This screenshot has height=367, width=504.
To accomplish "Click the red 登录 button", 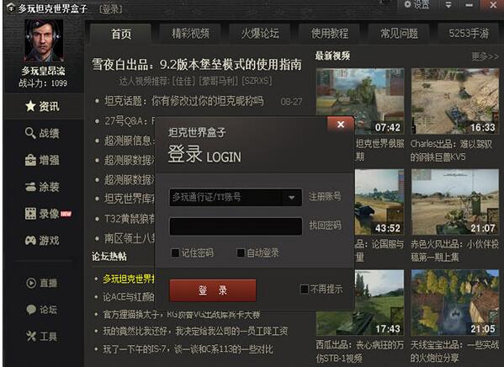I will click(213, 290).
